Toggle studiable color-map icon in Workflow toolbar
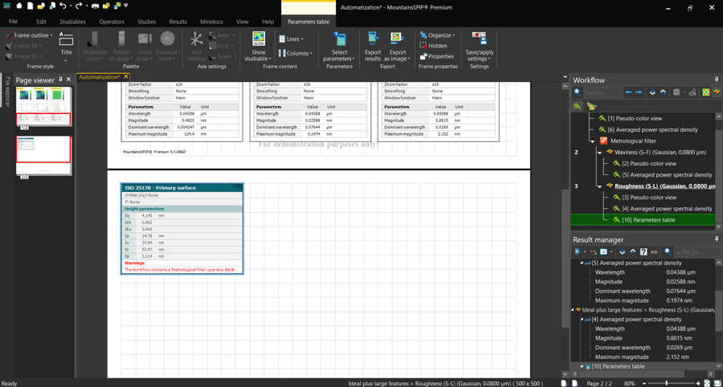 tap(706, 92)
